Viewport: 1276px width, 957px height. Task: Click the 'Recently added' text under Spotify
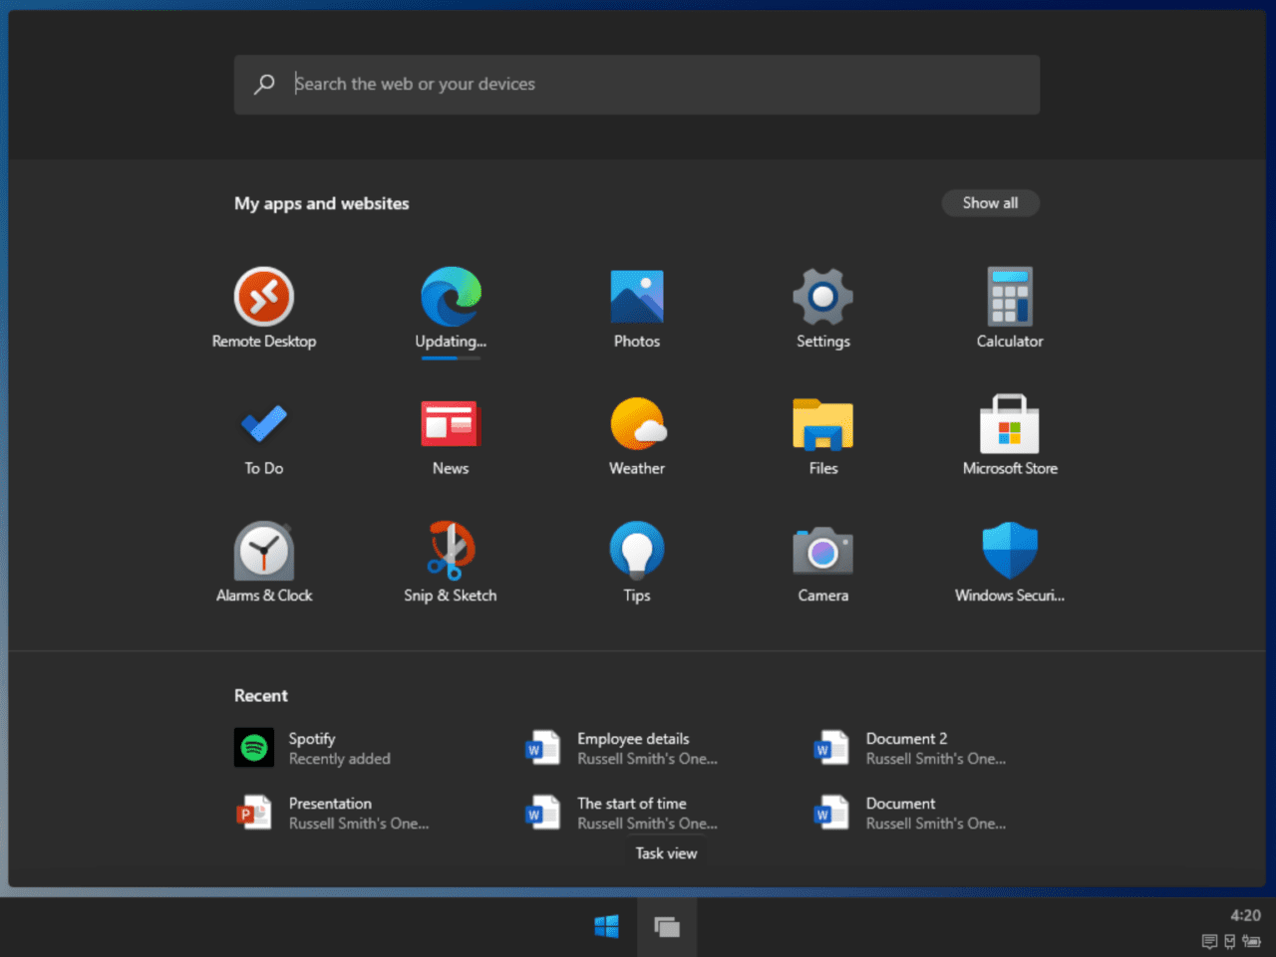coord(340,759)
